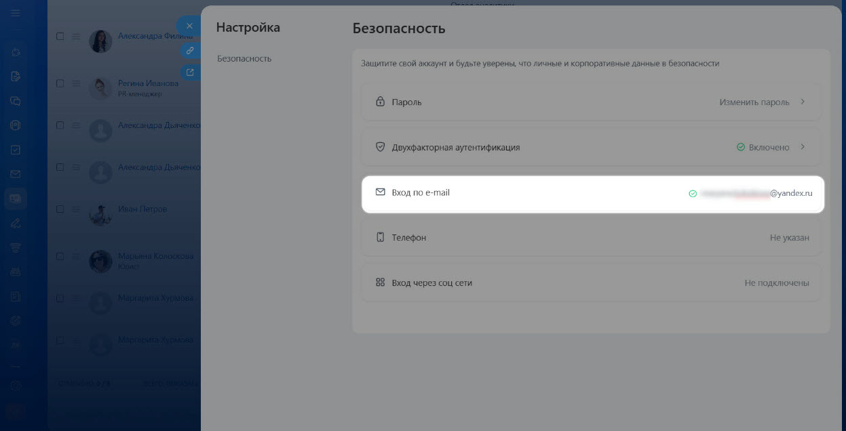This screenshot has height=431, width=846.
Task: Expand the Пароль row chevron arrow
Action: [x=803, y=102]
